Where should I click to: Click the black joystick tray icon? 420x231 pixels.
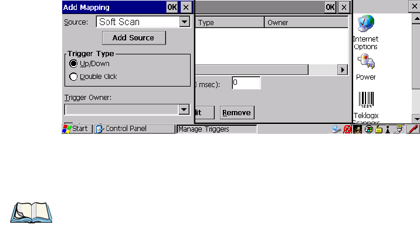(388, 129)
